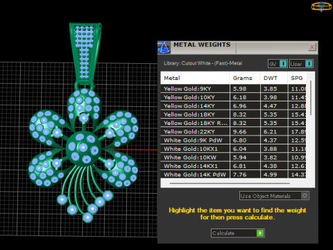333x250 pixels.
Task: Click the 6.21 DWT value
Action: coord(271,132)
